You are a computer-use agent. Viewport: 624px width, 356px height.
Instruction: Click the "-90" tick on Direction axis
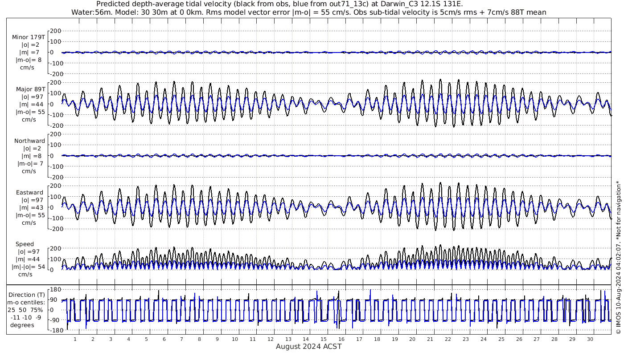point(55,320)
